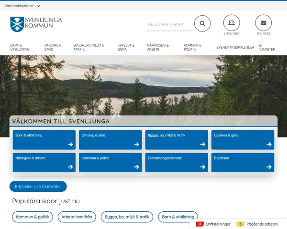
Task: Click the Kontakt envelope icon
Action: point(263,23)
